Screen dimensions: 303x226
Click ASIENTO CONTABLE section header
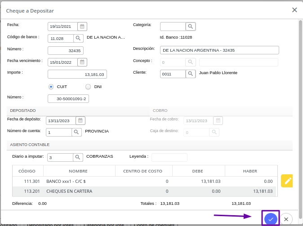click(x=150, y=145)
